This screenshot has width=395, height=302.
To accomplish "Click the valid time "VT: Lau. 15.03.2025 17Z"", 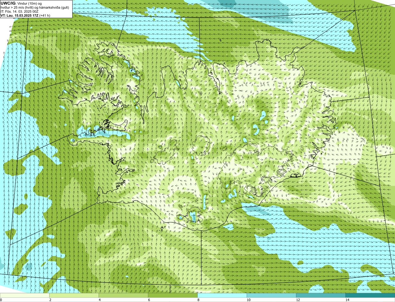I will pyautogui.click(x=20, y=15).
